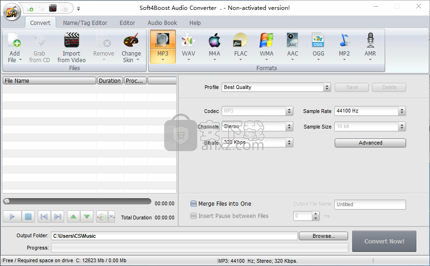
Task: Move file up with green up arrow
Action: pos(73,217)
